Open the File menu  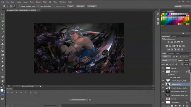click(x=8, y=2)
